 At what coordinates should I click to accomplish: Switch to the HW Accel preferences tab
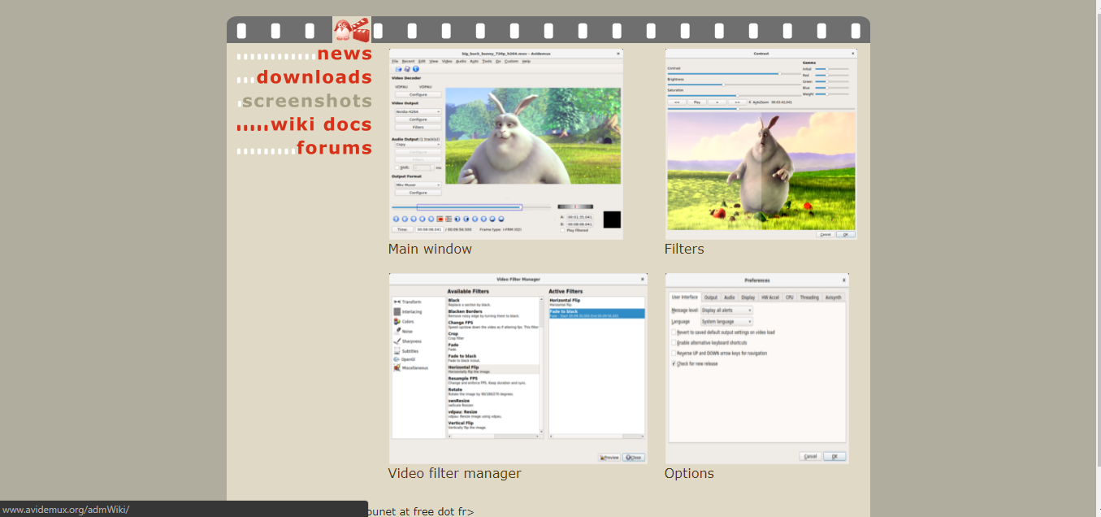(x=769, y=298)
